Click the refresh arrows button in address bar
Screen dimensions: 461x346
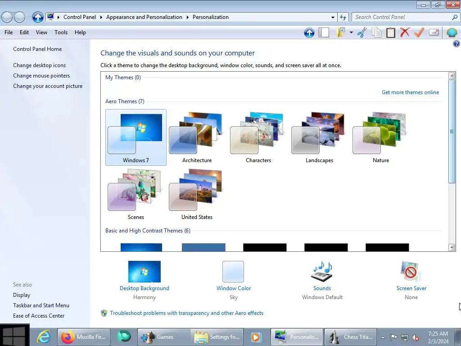343,17
